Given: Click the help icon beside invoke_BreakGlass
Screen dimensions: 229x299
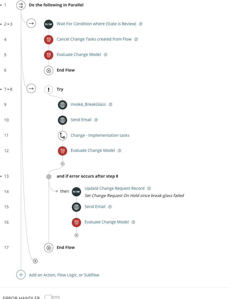Looking at the screenshot, I should [110, 104].
